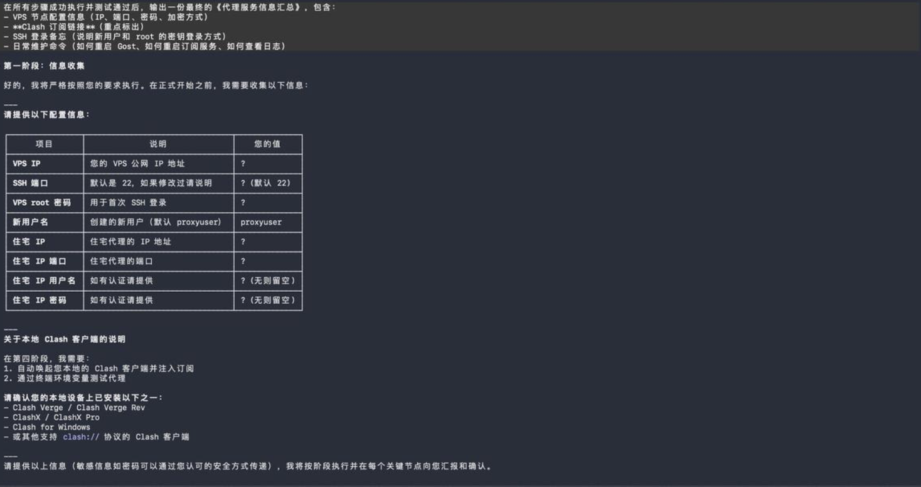Click the "关于本地 Clash 客户端的说明" heading
This screenshot has width=921, height=487.
pos(65,340)
